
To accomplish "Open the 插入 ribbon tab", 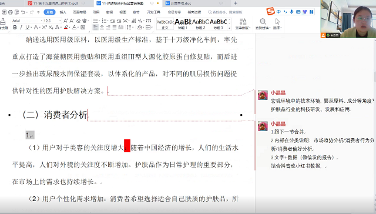I will [63, 12].
